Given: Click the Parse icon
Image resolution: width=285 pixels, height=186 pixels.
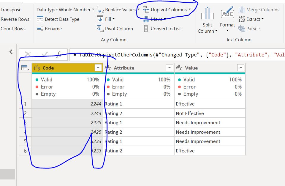Looking at the screenshot, I should [242, 29].
